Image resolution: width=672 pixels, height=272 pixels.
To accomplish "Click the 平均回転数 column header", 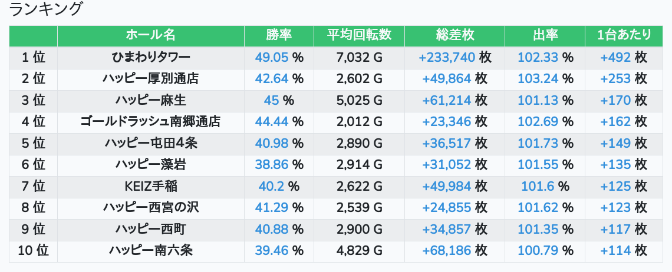I will (359, 35).
